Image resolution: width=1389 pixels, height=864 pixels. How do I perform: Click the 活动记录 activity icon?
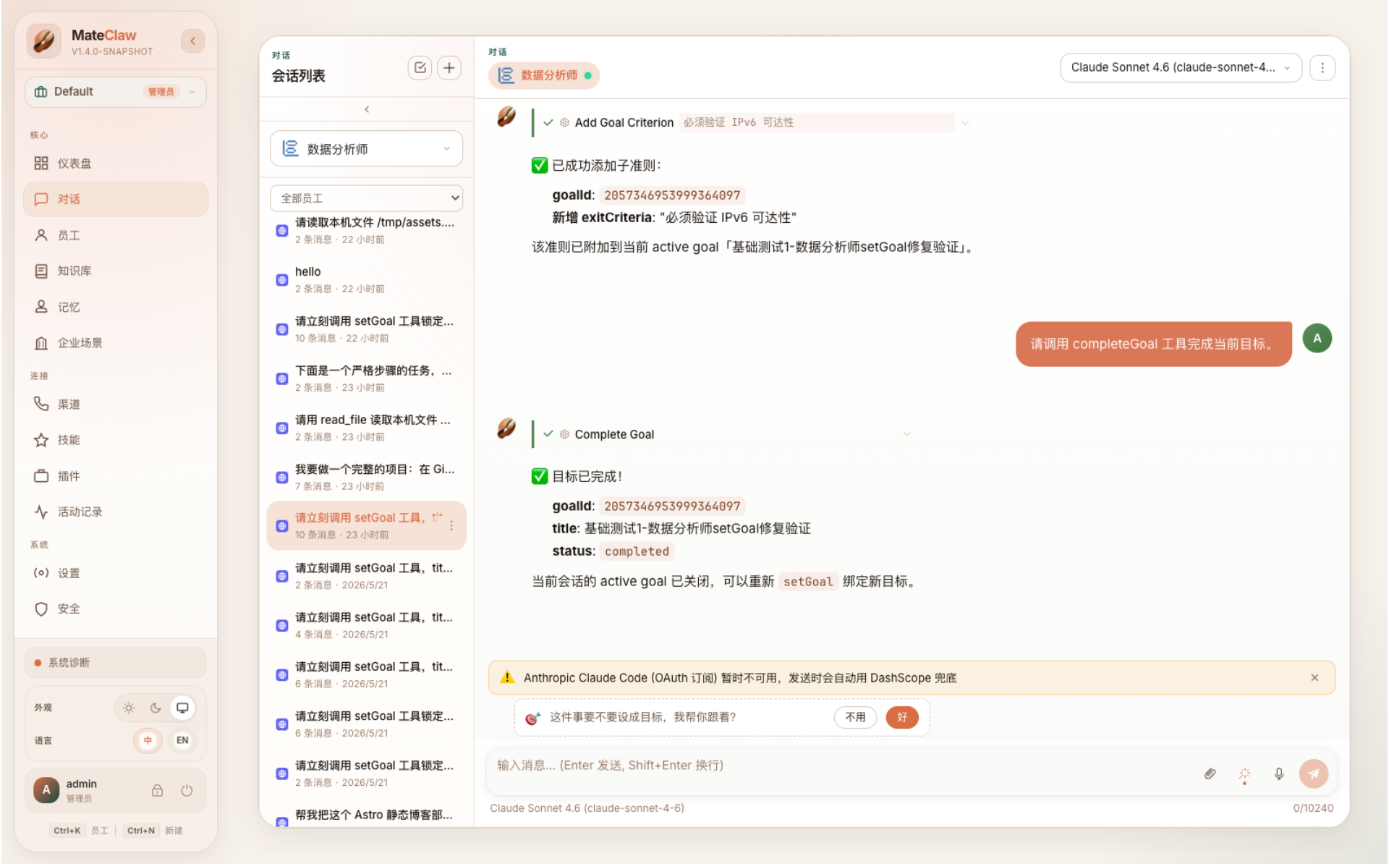(x=41, y=512)
